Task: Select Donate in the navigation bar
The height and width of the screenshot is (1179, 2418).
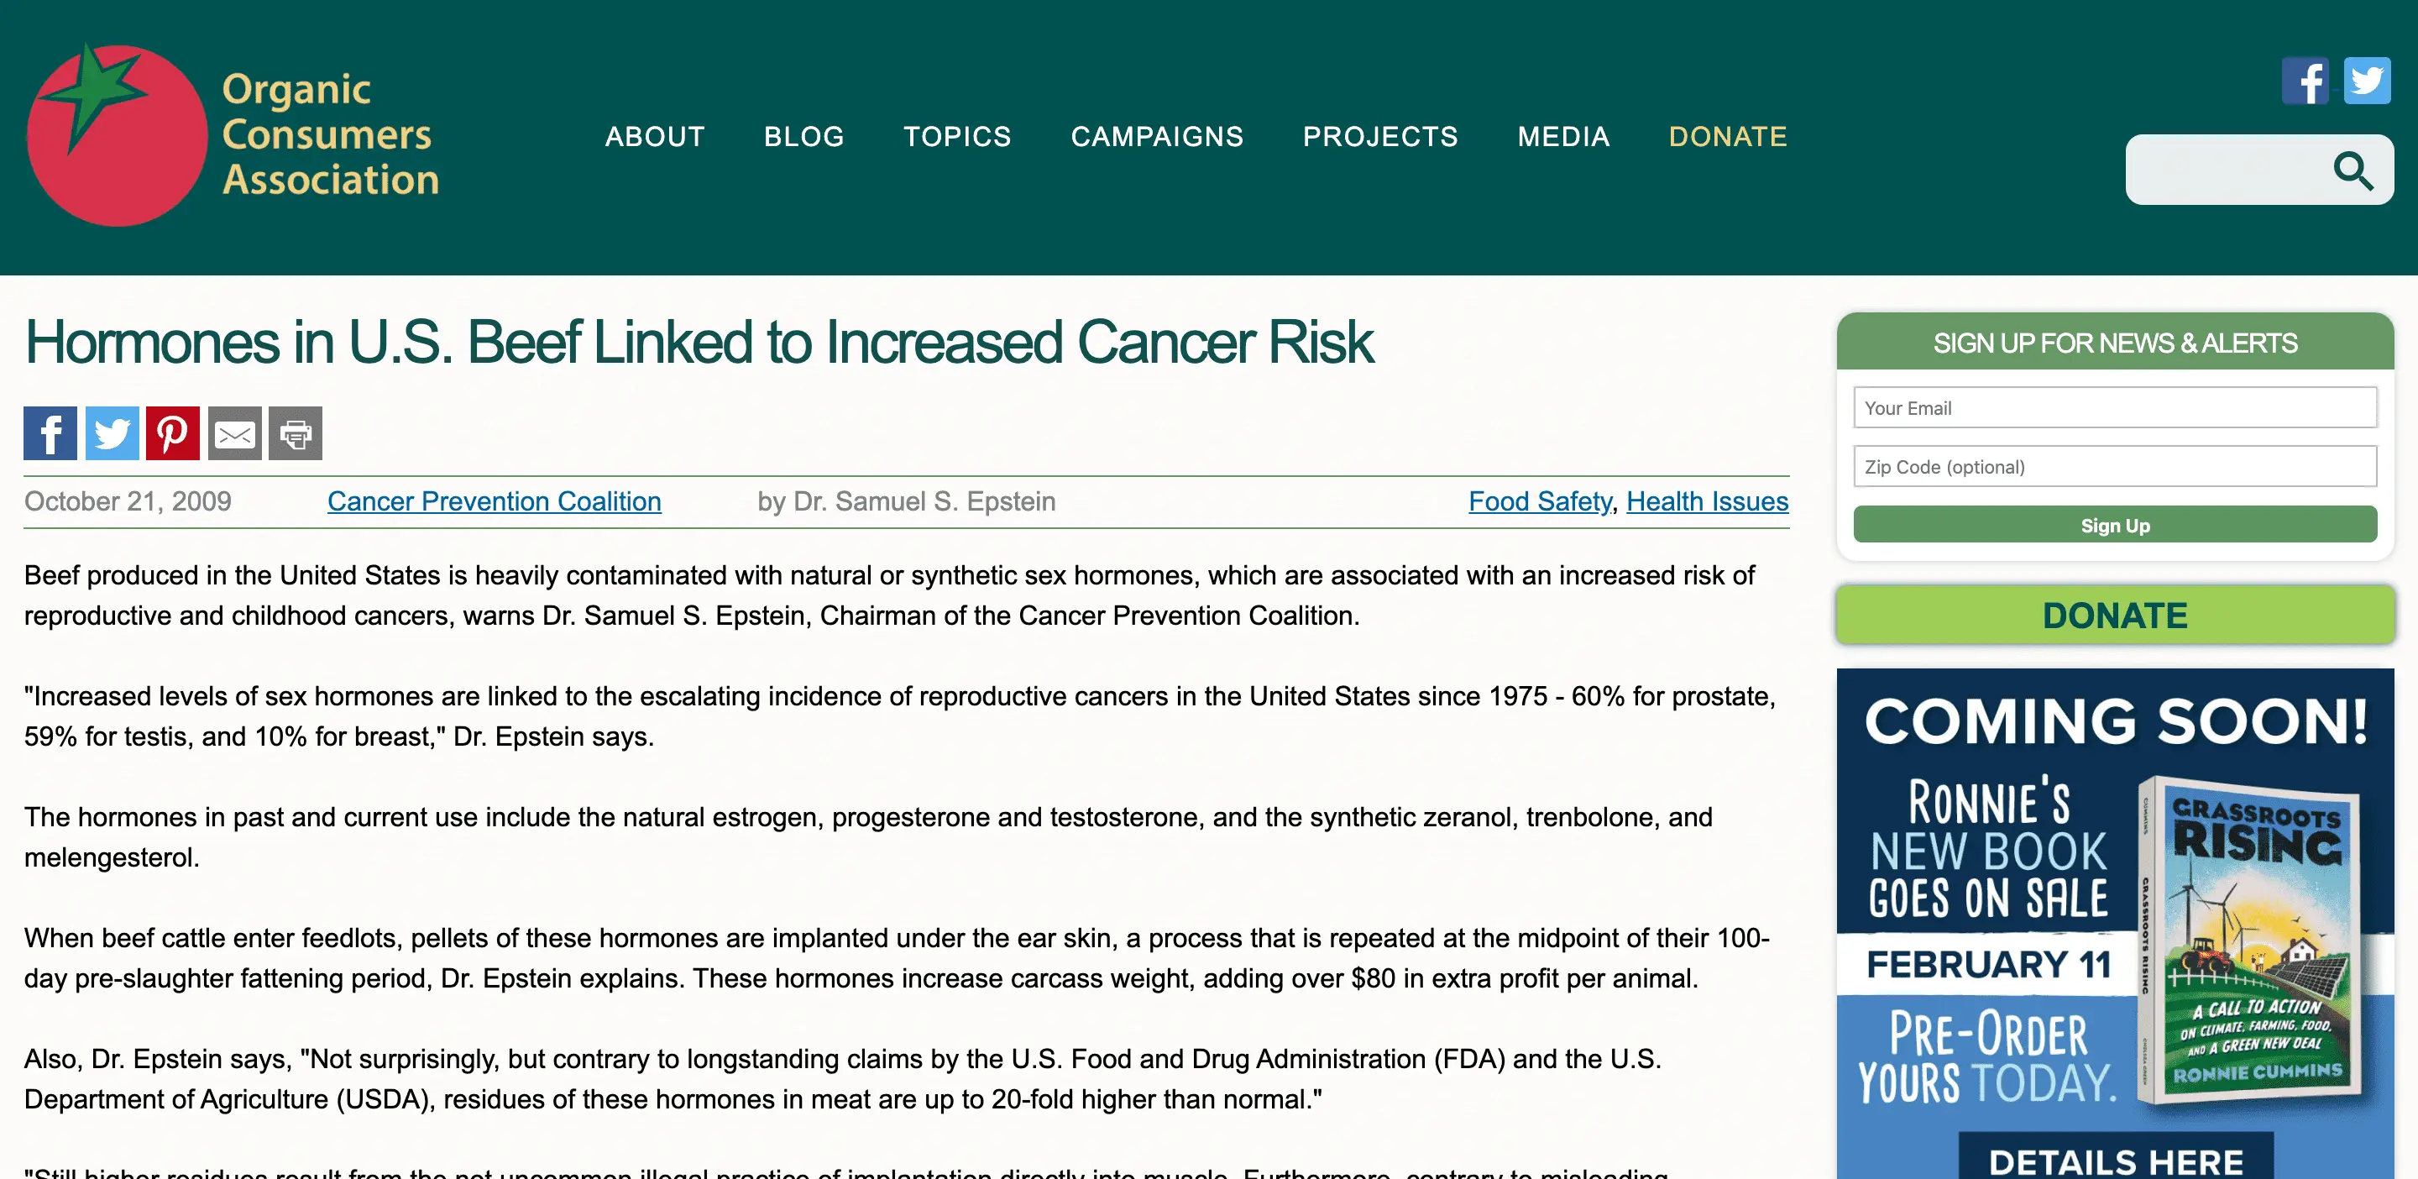Action: click(x=1727, y=137)
